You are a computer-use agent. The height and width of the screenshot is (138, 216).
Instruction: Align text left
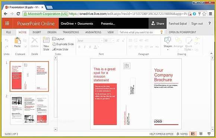(x=130, y=47)
